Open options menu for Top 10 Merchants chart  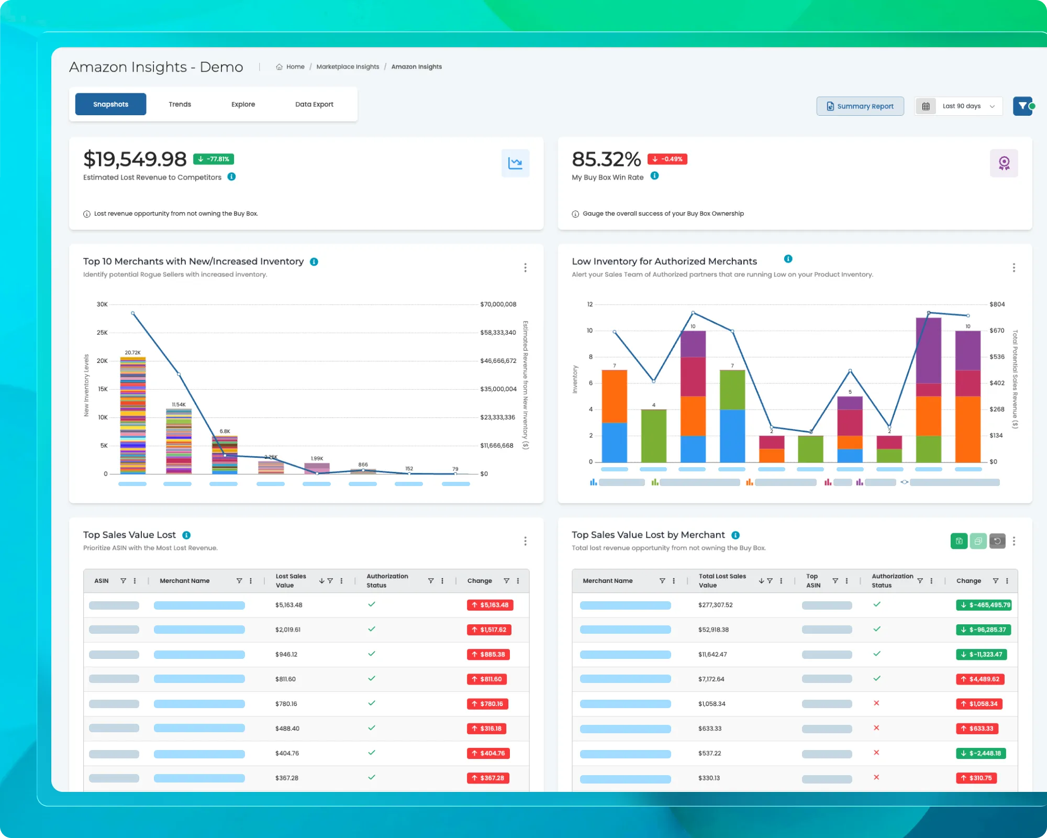[x=525, y=267]
